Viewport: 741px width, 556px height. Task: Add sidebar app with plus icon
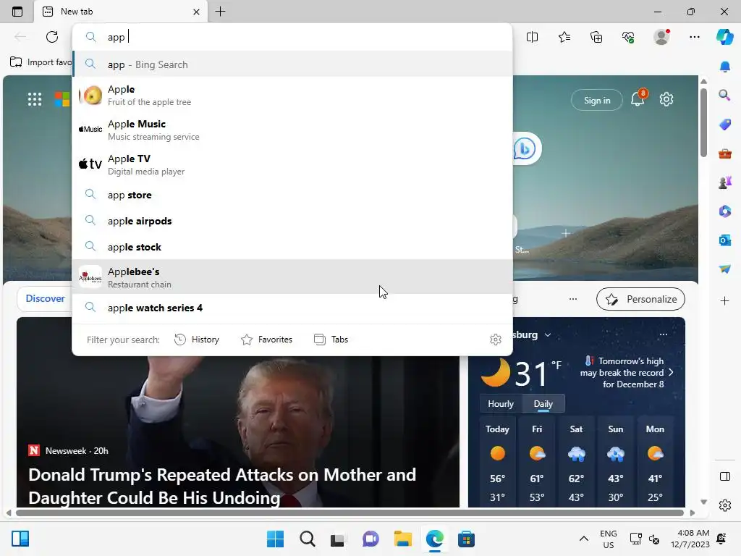(725, 300)
